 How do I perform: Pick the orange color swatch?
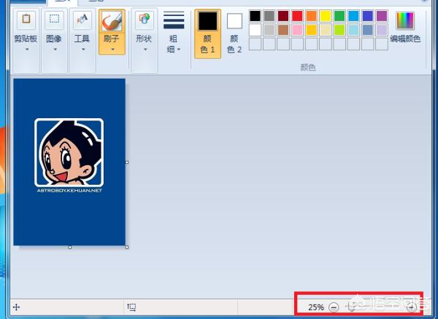[x=311, y=16]
